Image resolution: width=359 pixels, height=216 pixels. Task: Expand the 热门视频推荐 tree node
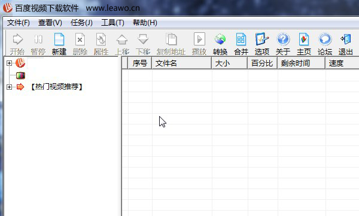tap(9, 87)
